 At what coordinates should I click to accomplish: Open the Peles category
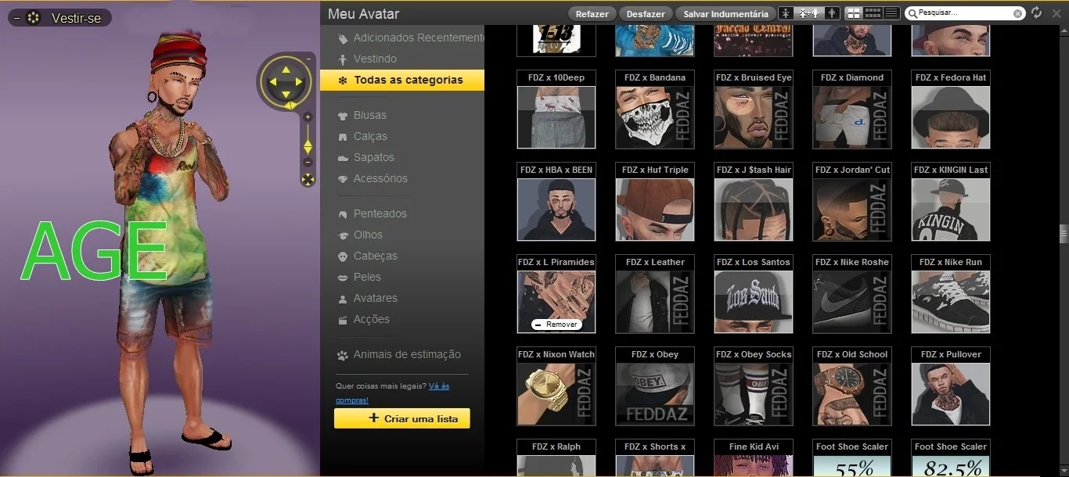coord(358,277)
